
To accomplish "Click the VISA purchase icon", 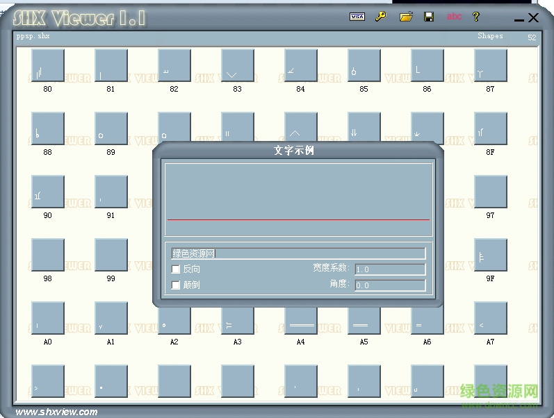I will [357, 17].
